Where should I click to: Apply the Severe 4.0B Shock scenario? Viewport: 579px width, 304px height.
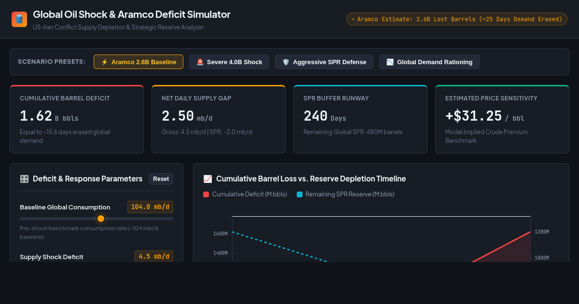[x=229, y=62]
